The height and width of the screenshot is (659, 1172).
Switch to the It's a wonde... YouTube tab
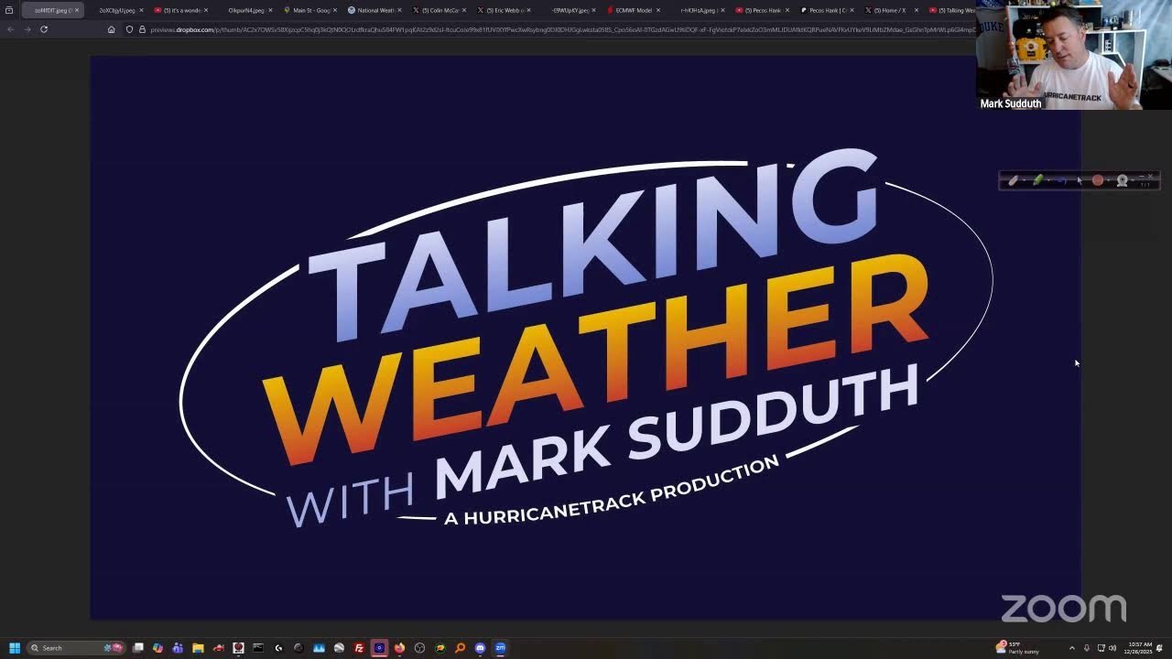tap(181, 10)
